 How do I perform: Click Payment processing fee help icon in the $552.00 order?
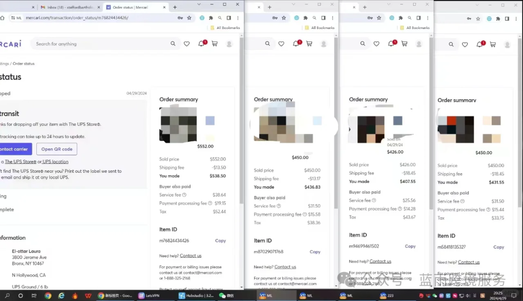point(210,203)
